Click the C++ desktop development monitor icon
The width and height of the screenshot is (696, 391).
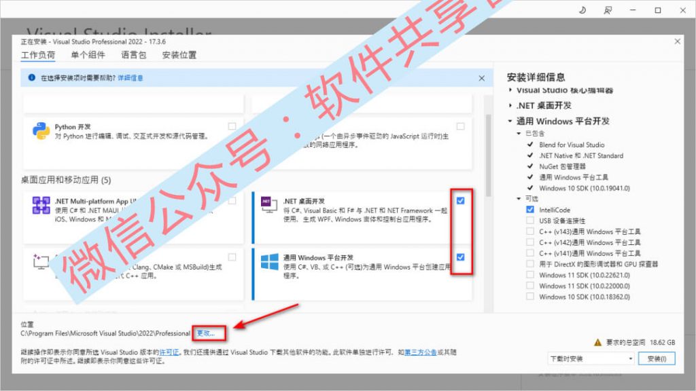(x=41, y=261)
